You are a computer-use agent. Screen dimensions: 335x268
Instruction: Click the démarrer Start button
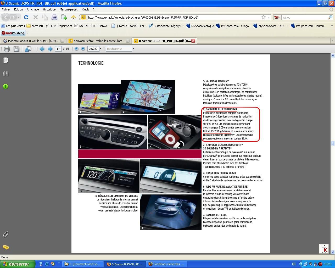pyautogui.click(x=17, y=264)
